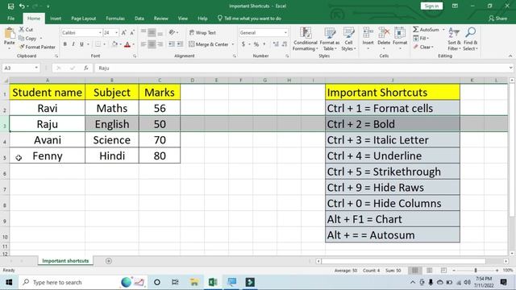Open the Borders dropdown arrow
The width and height of the screenshot is (516, 290).
tap(104, 44)
